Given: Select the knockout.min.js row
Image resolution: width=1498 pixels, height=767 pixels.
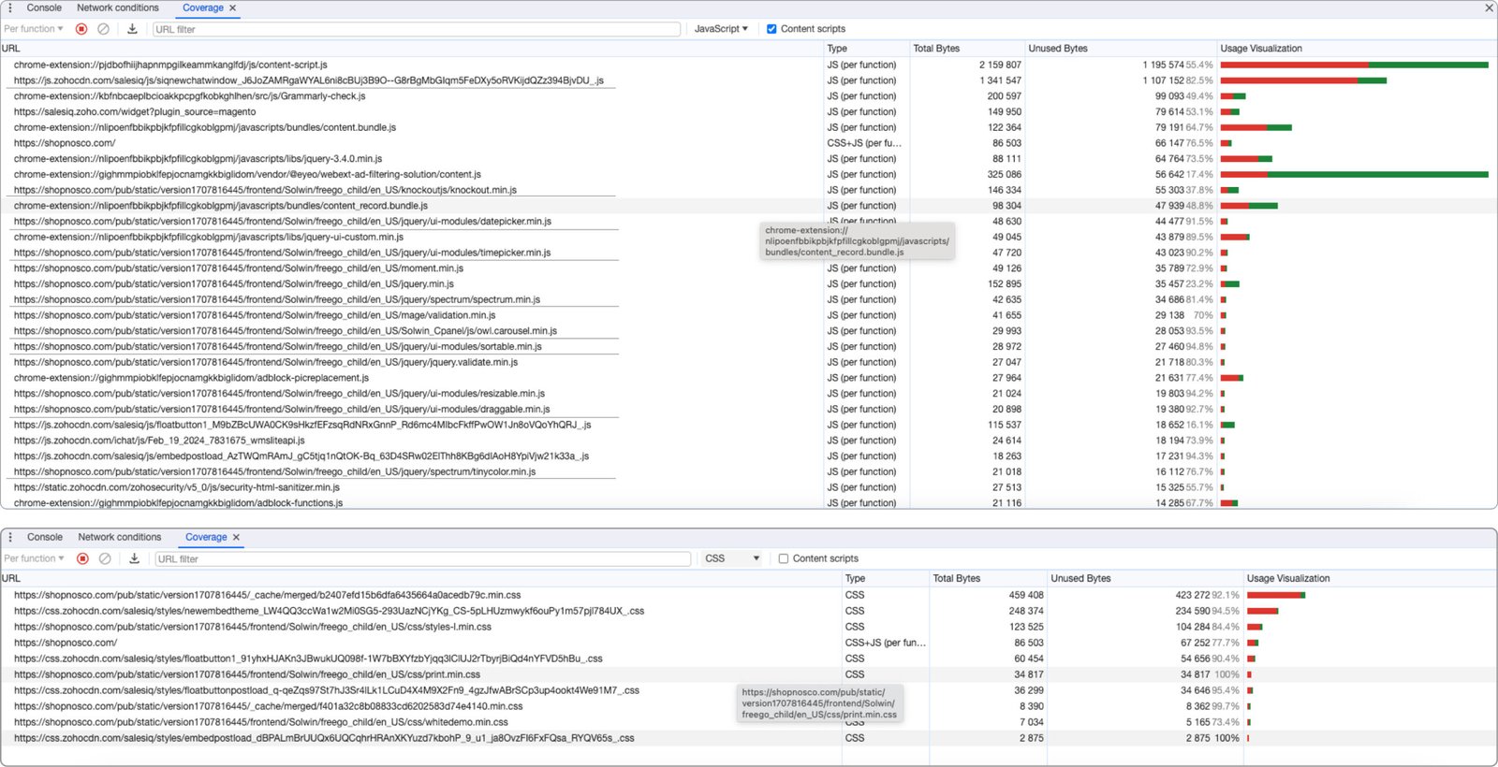Looking at the screenshot, I should coord(749,190).
